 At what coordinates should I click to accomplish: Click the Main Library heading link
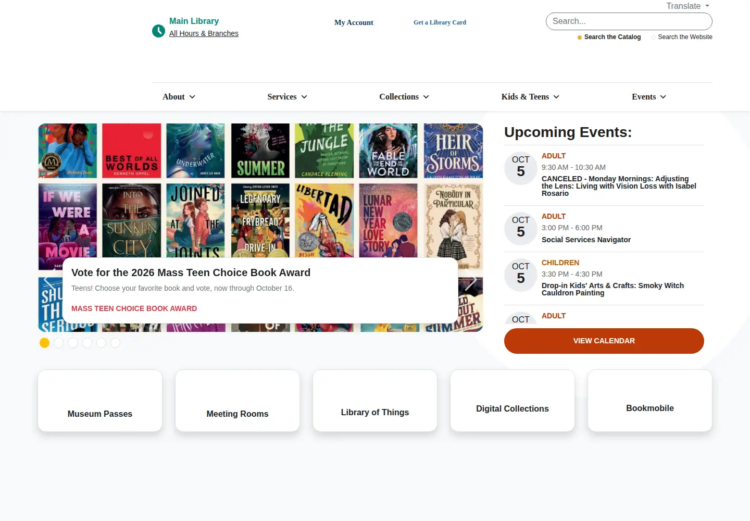coord(194,21)
